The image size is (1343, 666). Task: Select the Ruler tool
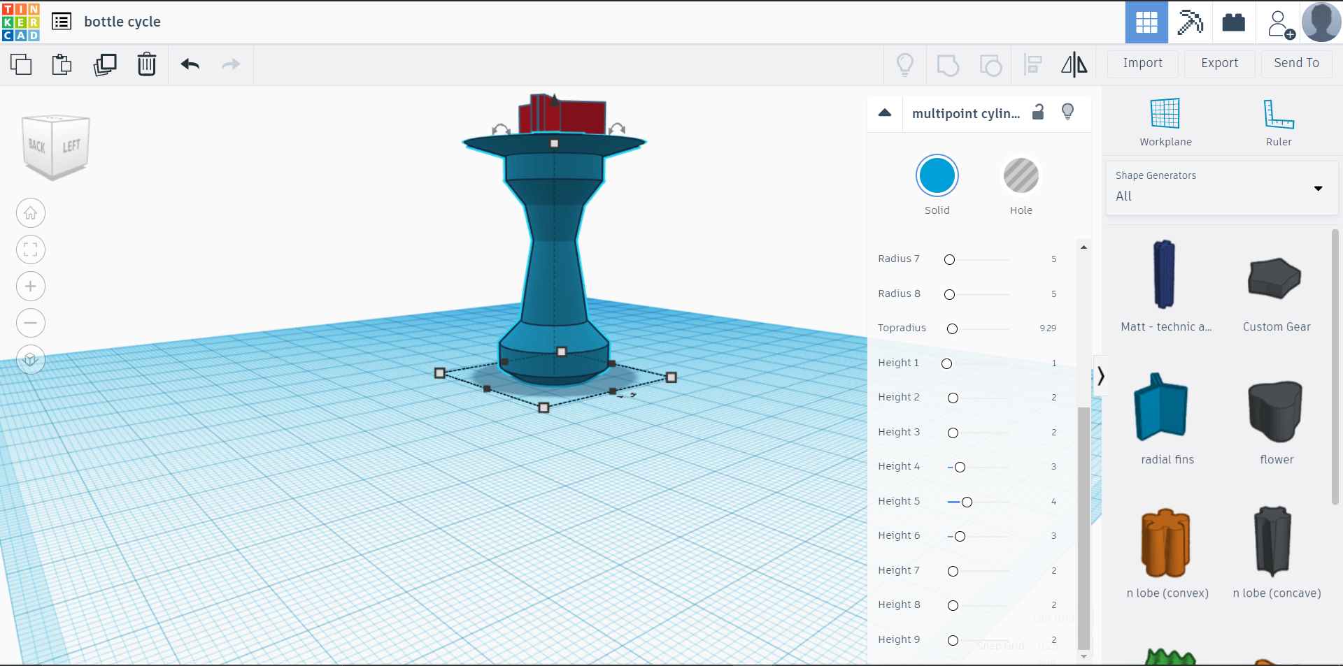coord(1278,122)
